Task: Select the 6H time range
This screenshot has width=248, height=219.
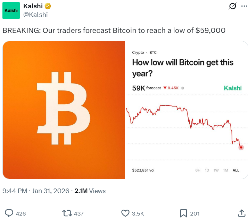Action: pyautogui.click(x=198, y=170)
